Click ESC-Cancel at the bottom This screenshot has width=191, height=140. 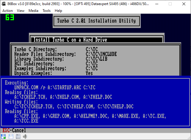pyautogui.click(x=14, y=130)
